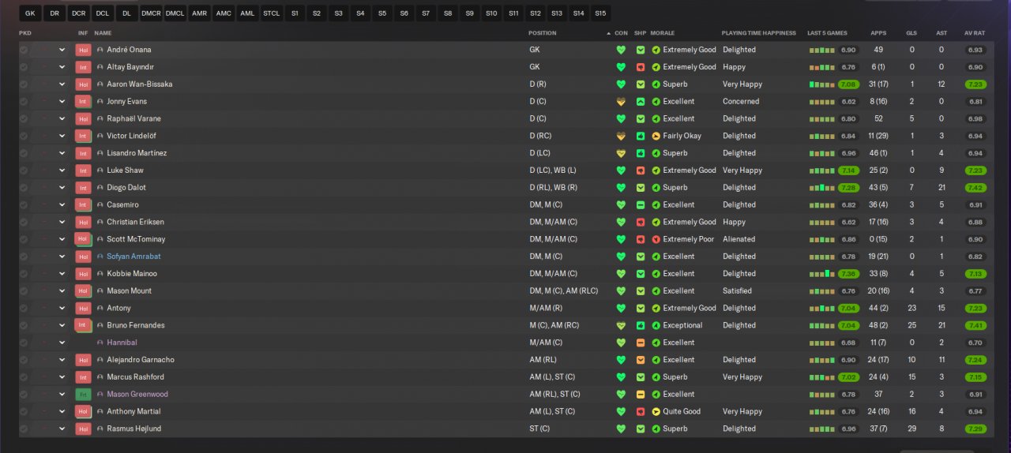Tick the picked circle for Aaron Wan-Bissaka
1011x453 pixels.
[24, 84]
